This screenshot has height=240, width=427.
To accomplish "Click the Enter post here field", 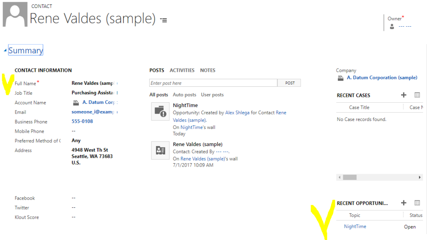I will [213, 83].
